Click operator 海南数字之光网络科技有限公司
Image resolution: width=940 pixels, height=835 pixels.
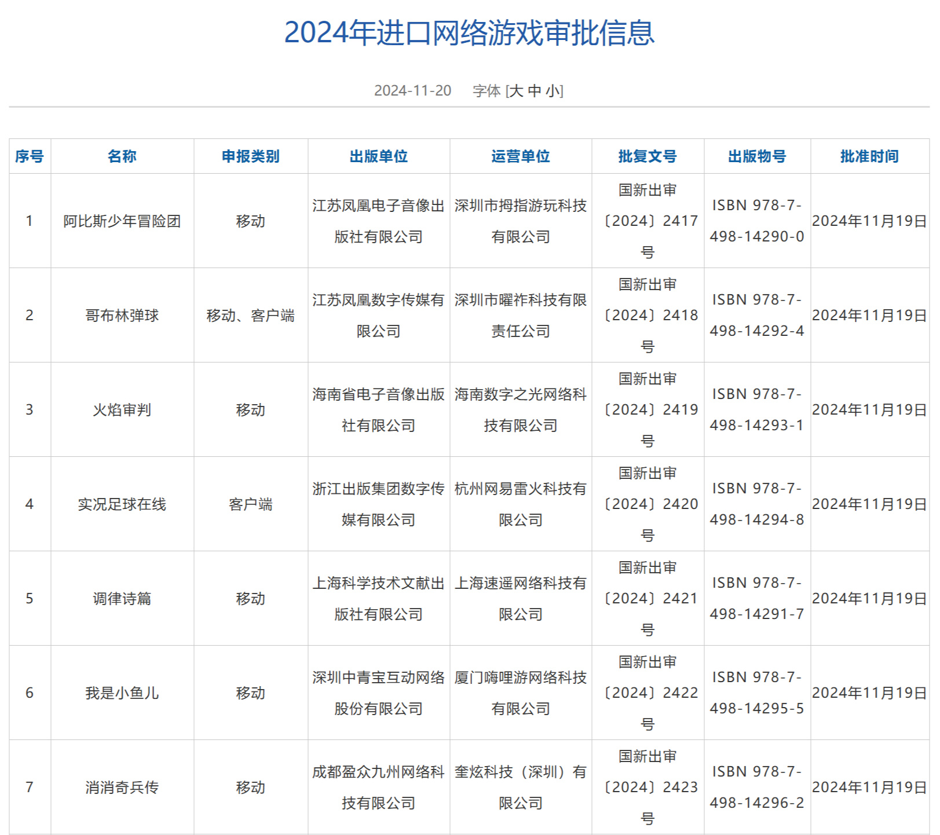pos(521,410)
